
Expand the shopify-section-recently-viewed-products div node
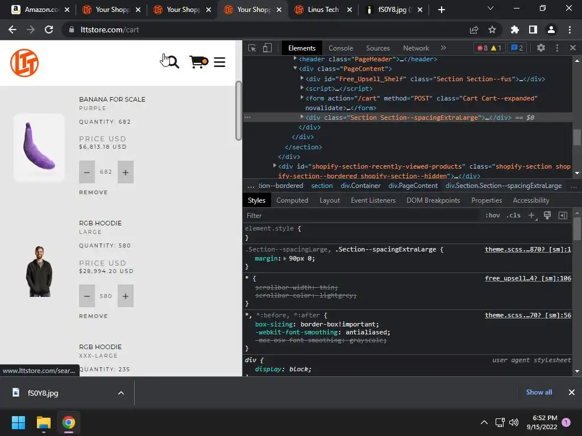pos(275,166)
